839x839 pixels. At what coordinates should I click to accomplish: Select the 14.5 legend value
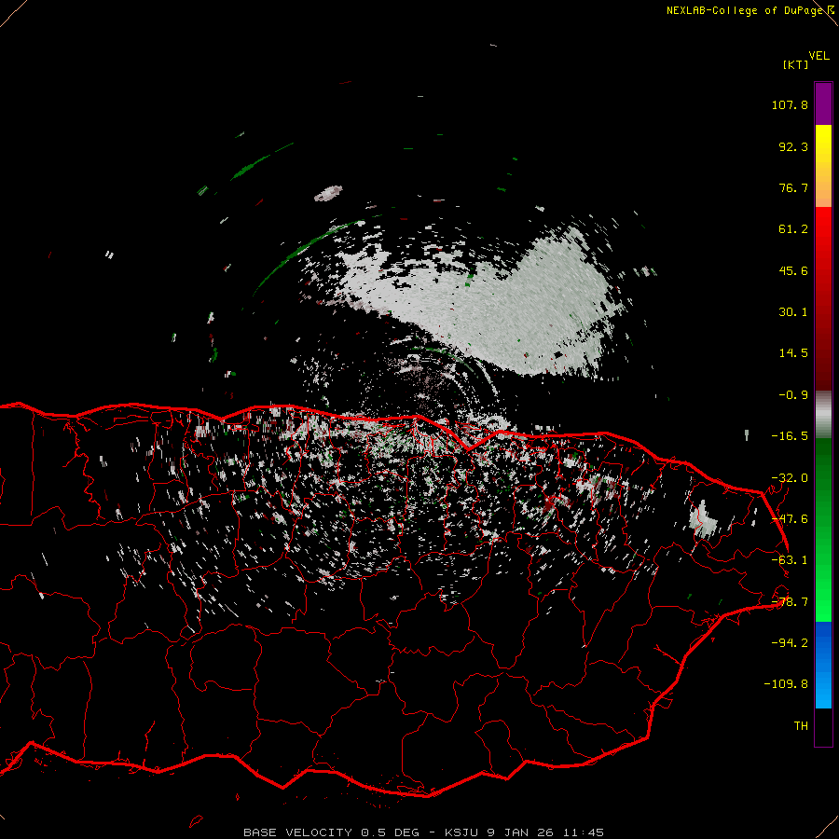(793, 353)
